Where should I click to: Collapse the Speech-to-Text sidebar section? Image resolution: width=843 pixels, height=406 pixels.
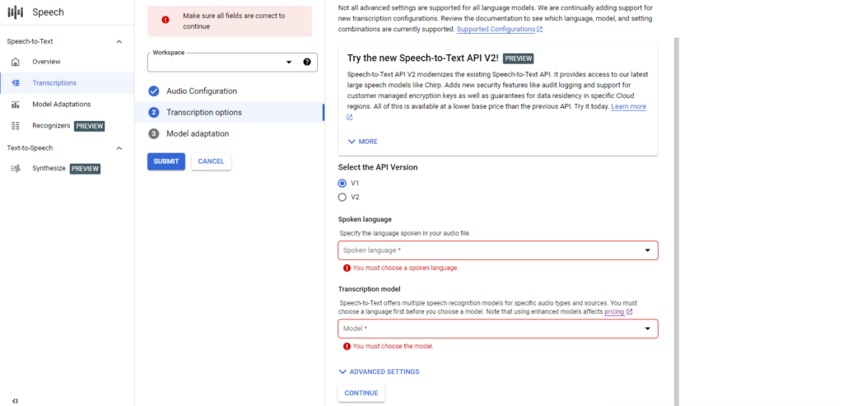[119, 41]
